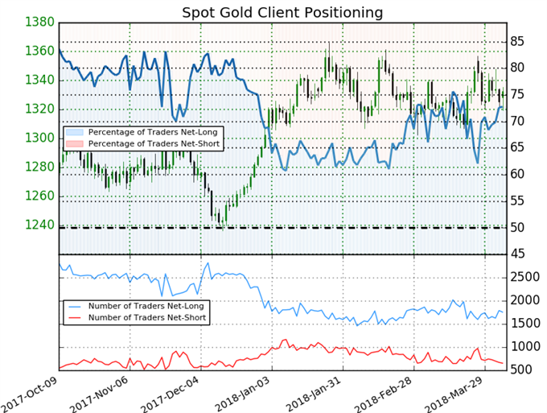Click the 2018-Mar-29 date label
547x413 pixels.
coord(455,394)
